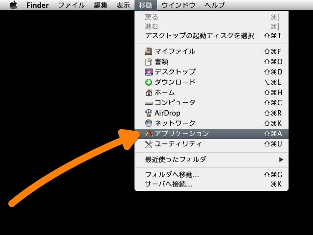
Task: Click the ⇧⌘G shortcut label
Action: 273,175
